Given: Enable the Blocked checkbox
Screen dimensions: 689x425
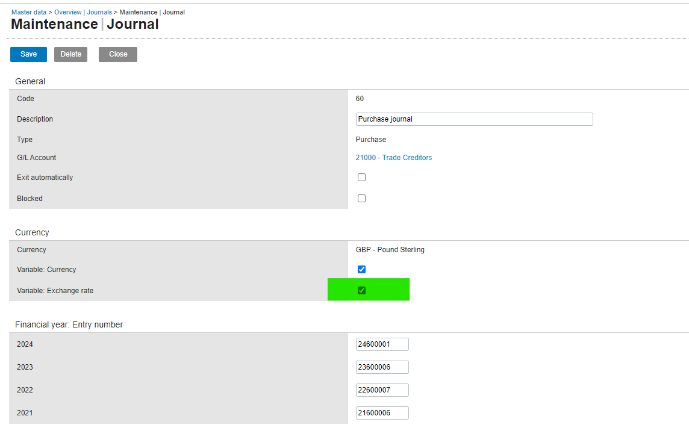Looking at the screenshot, I should coord(361,199).
